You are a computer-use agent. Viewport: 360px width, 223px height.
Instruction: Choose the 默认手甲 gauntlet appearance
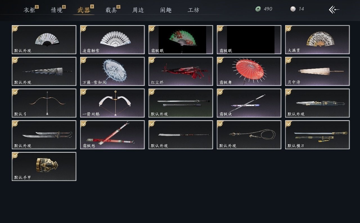click(44, 166)
